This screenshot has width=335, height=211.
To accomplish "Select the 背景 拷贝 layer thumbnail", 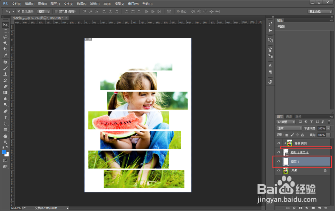I will pyautogui.click(x=289, y=143).
